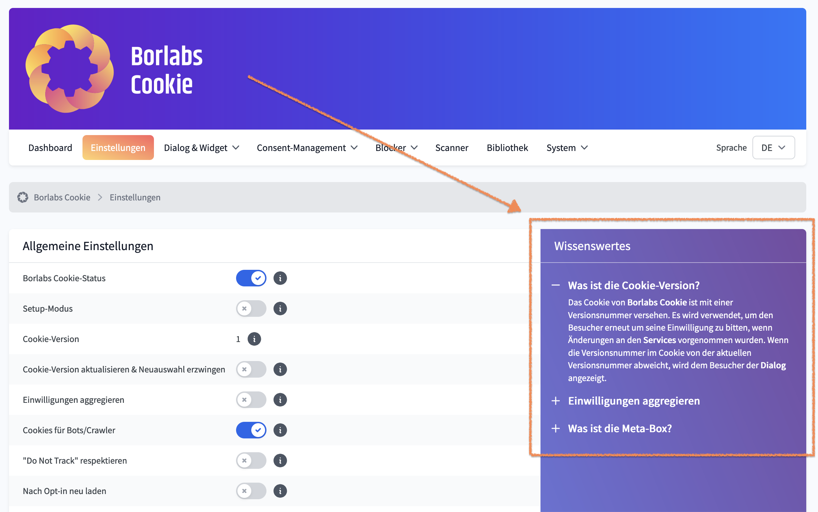The height and width of the screenshot is (512, 818).
Task: Click Borlabs Cookie breadcrumb link
Action: point(62,197)
